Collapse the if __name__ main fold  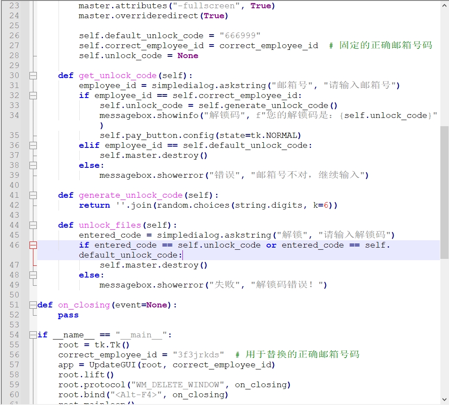[x=33, y=335]
